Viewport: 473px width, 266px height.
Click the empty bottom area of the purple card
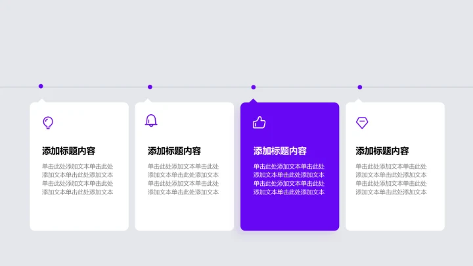click(290, 214)
